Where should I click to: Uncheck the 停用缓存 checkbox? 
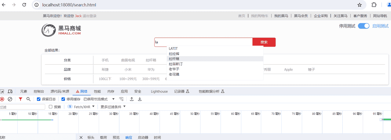click(x=63, y=99)
